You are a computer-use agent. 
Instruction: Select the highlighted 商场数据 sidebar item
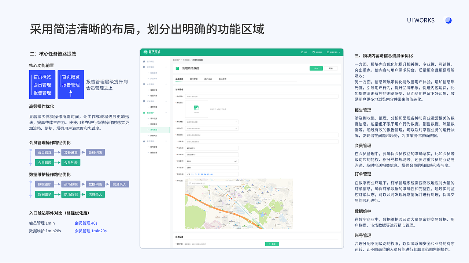pos(155,130)
